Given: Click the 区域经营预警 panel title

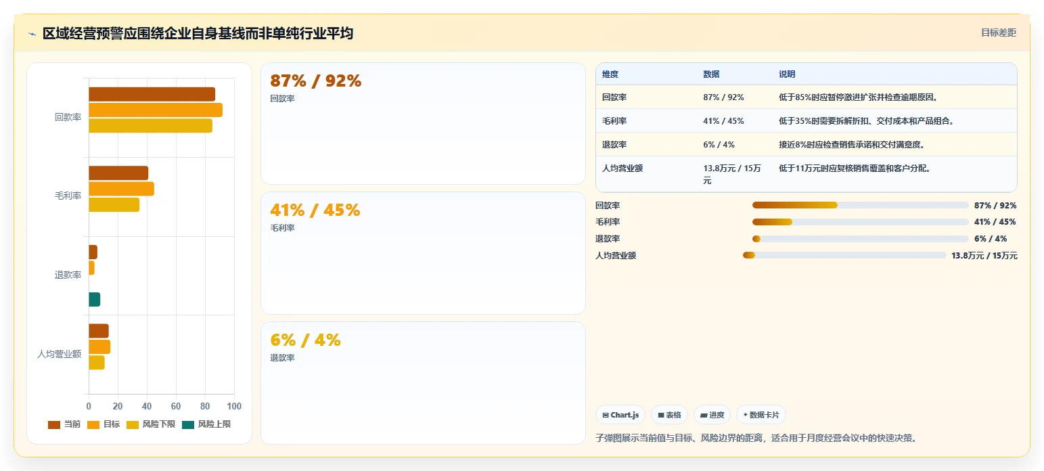Looking at the screenshot, I should click(x=198, y=33).
